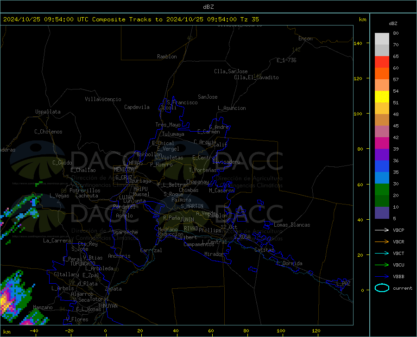Click the white VBCP arrow legend icon

tap(382, 230)
